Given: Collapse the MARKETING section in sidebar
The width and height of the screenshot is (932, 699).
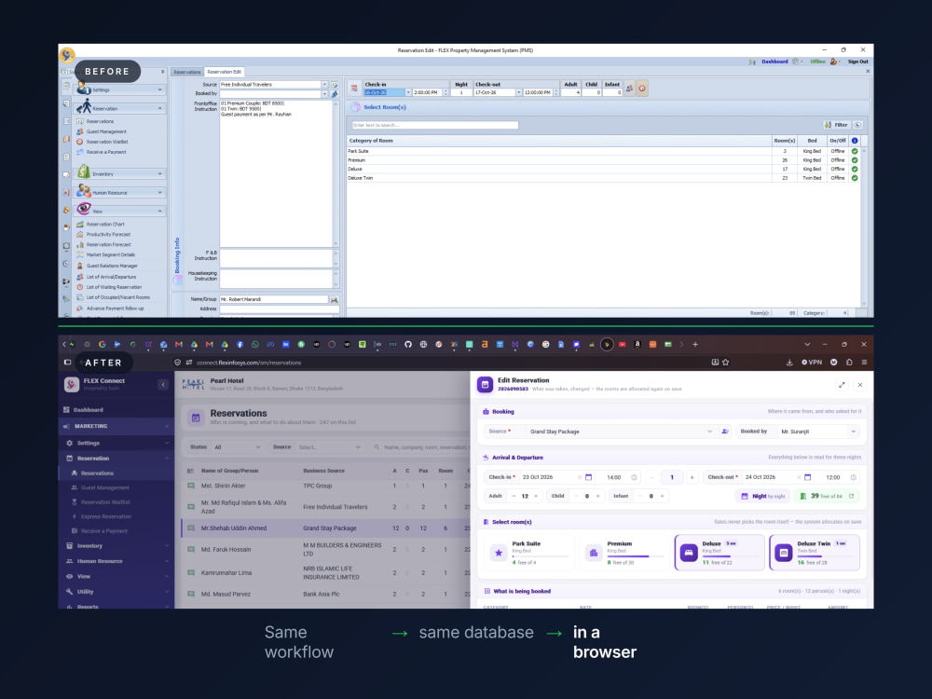Looking at the screenshot, I should click(116, 426).
